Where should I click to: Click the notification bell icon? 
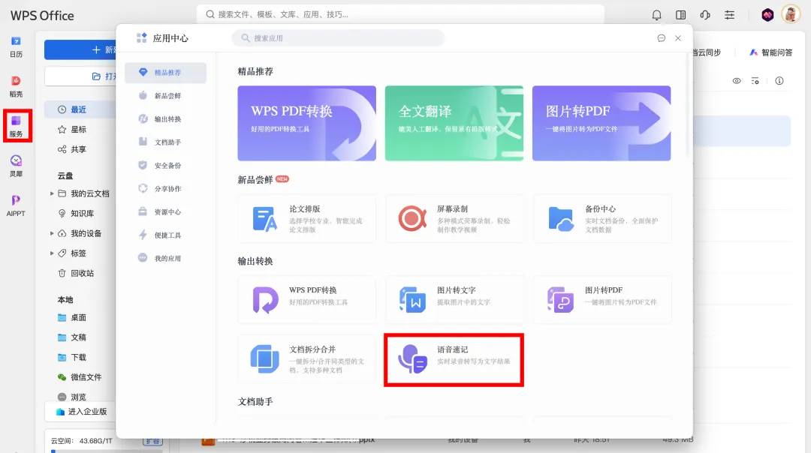point(656,15)
